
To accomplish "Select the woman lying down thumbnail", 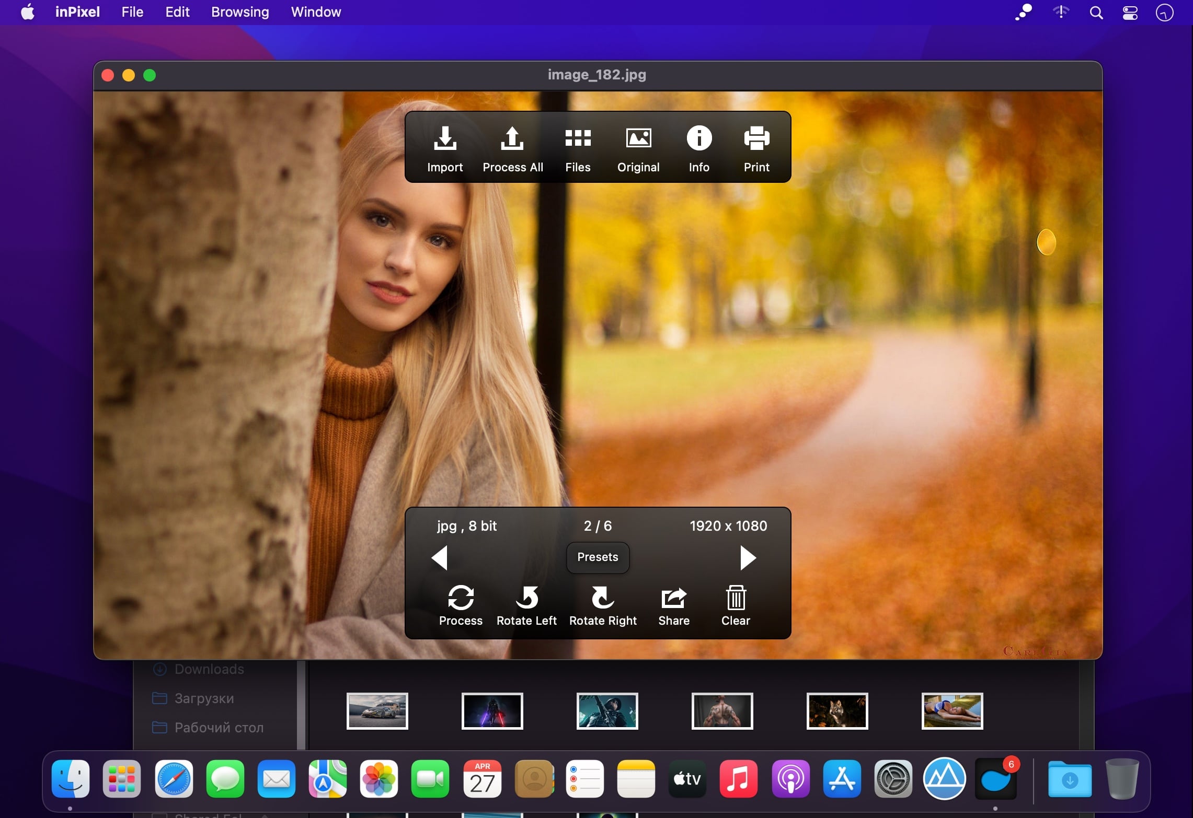I will (953, 711).
